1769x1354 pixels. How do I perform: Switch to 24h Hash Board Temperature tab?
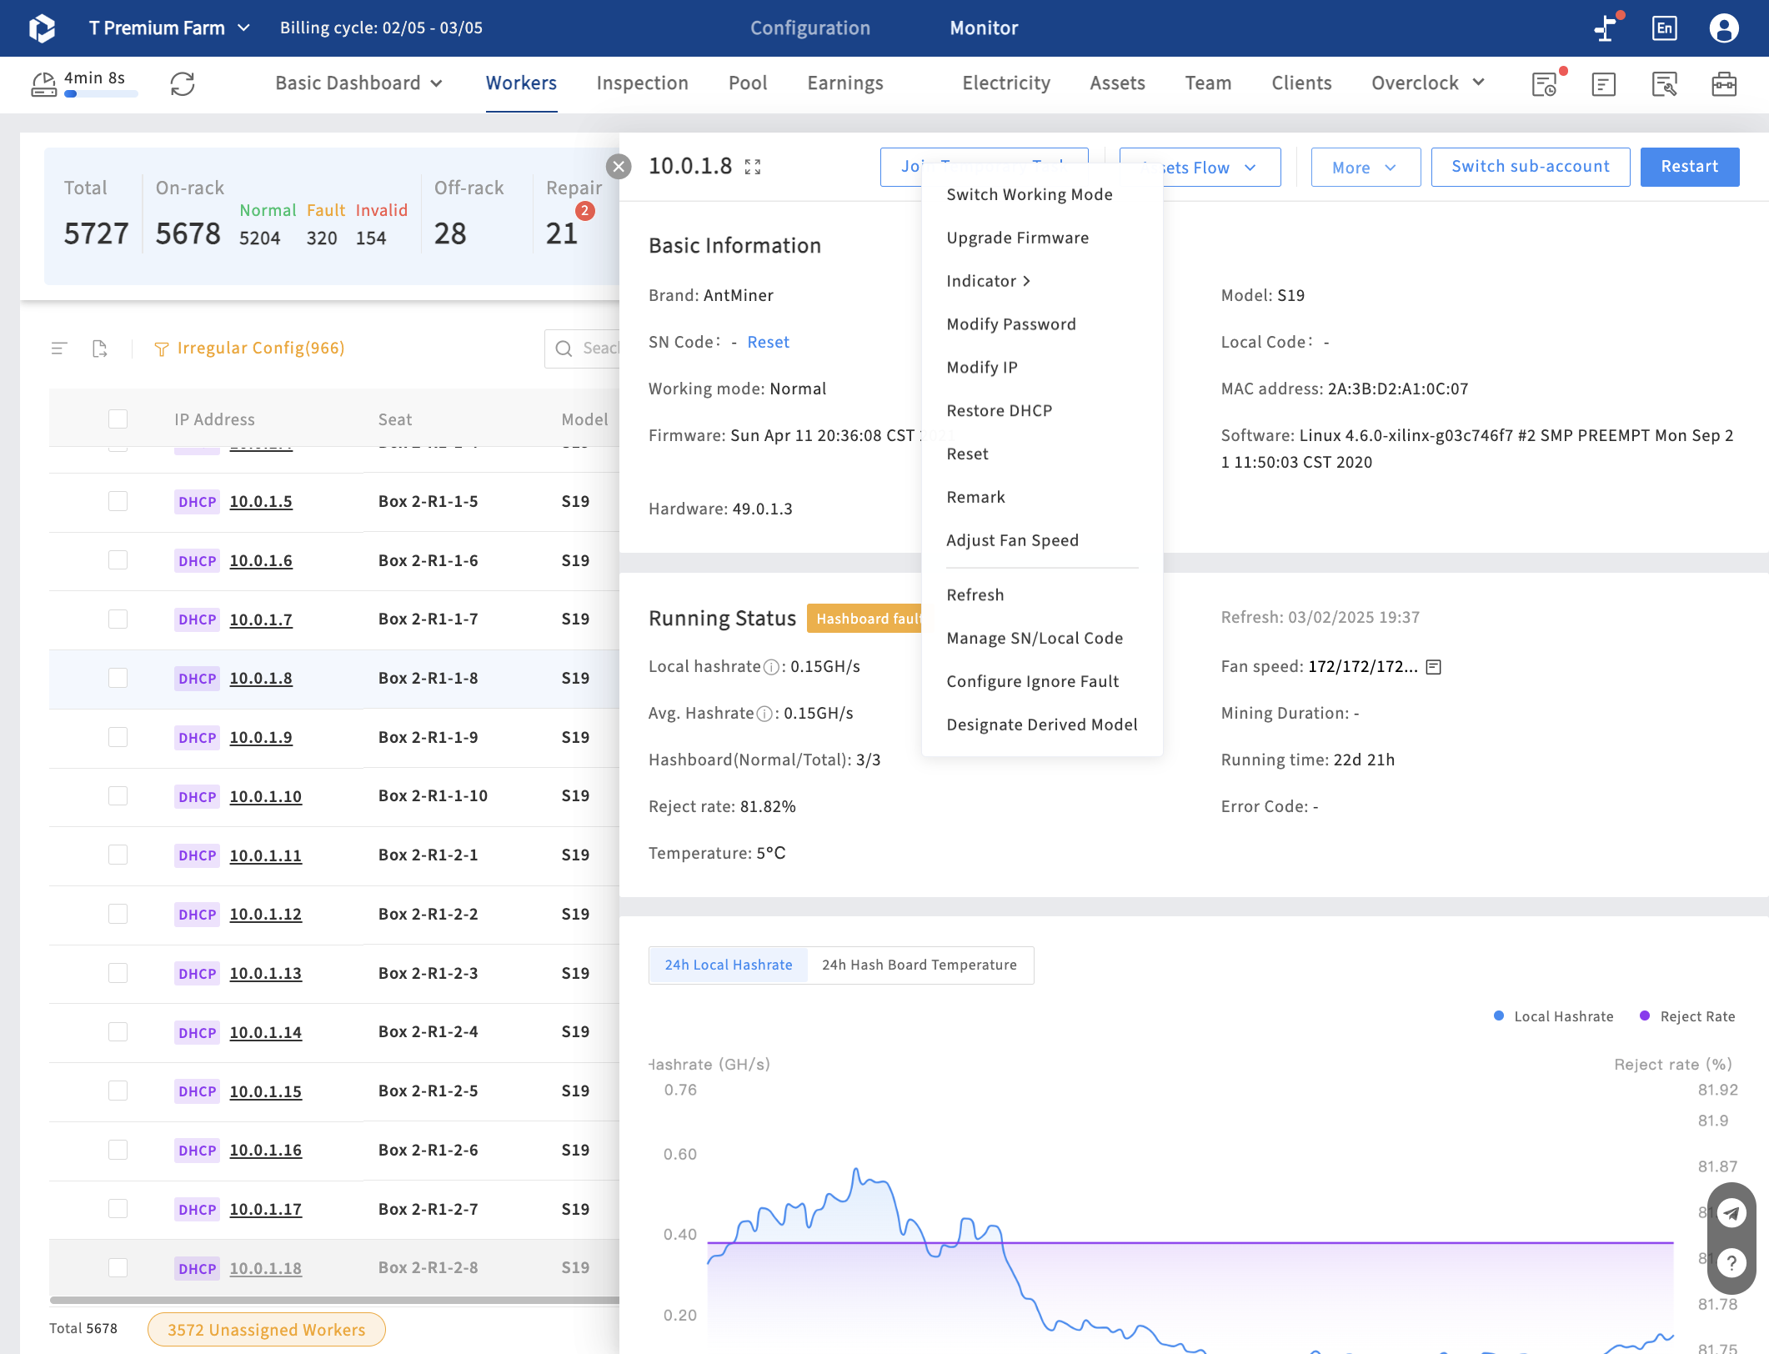(x=919, y=965)
